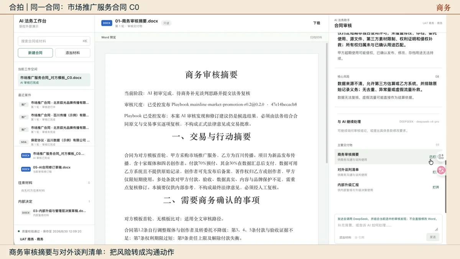460x259 pixels.
Task: Click the AI 法务工作台 app title
Action: (x=33, y=21)
